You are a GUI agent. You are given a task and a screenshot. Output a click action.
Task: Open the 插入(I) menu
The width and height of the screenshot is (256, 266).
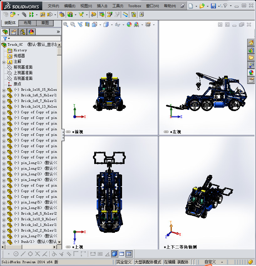coord(102,6)
